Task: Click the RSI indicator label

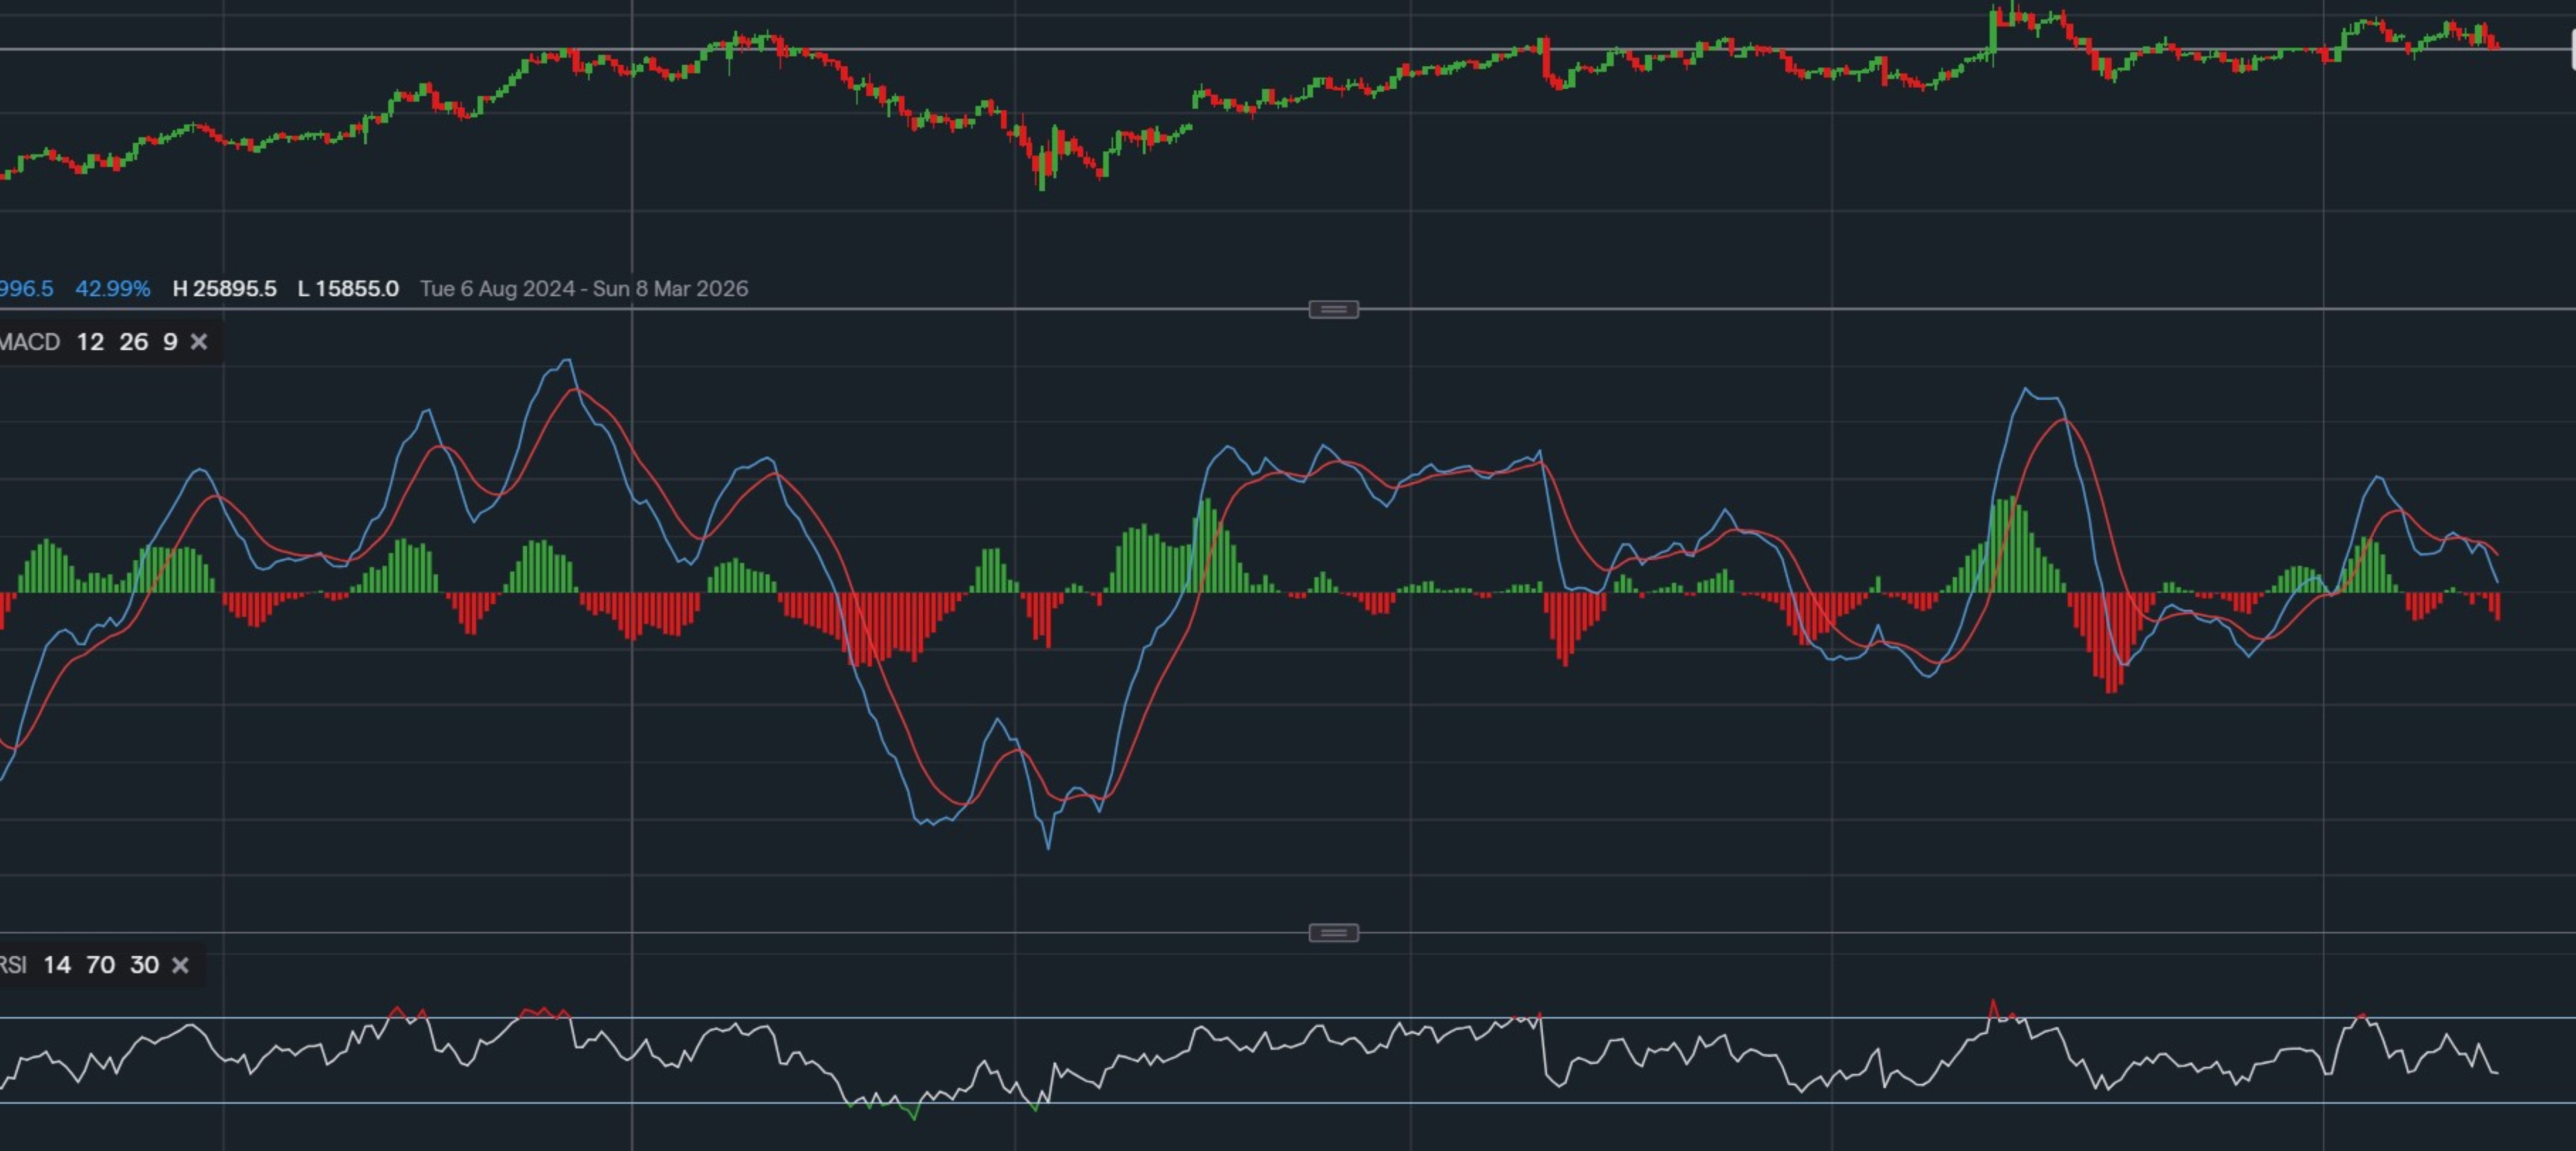Action: pyautogui.click(x=12, y=966)
